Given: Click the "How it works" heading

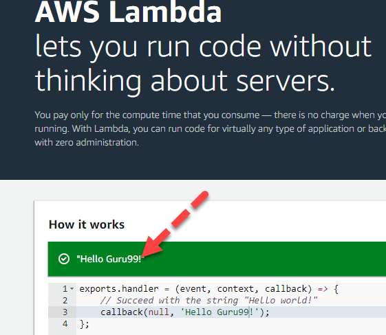Looking at the screenshot, I should (x=87, y=224).
